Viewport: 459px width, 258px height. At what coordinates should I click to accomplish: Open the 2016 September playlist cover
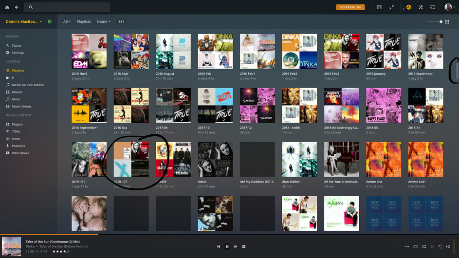click(425, 51)
